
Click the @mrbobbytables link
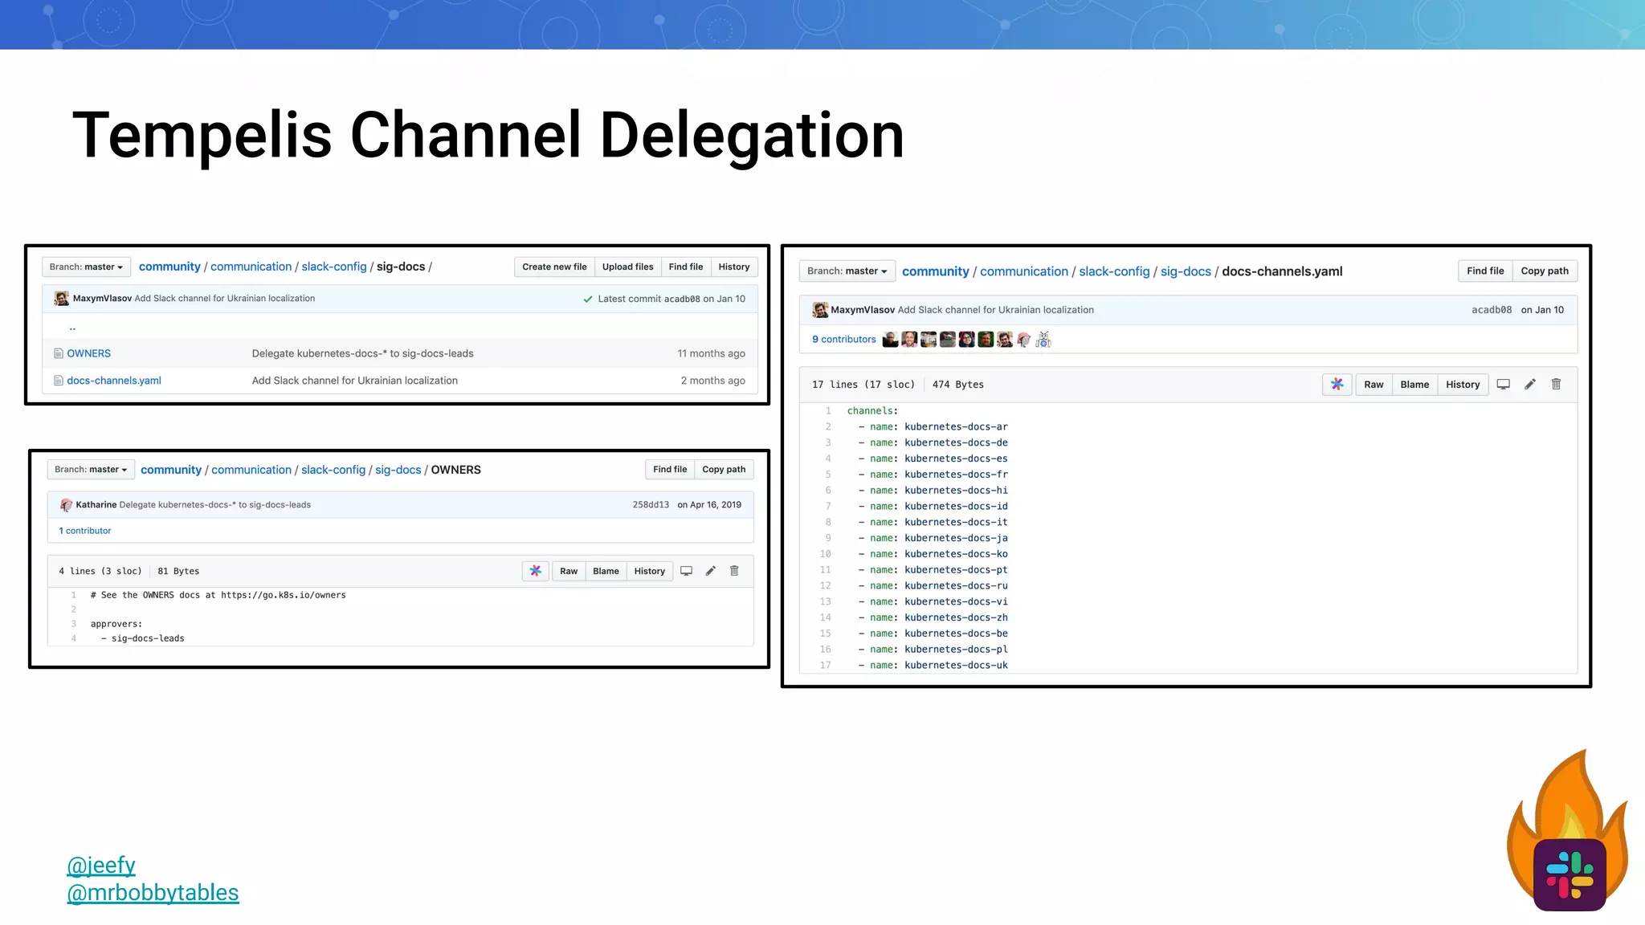tap(153, 893)
